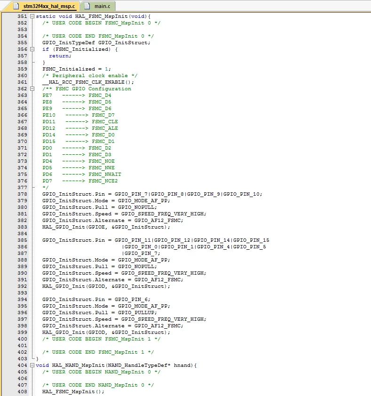
Task: Click 'HAL_GPIO_Init(GPIOE, &GPIO_InitStruct);' line
Action: 106,227
